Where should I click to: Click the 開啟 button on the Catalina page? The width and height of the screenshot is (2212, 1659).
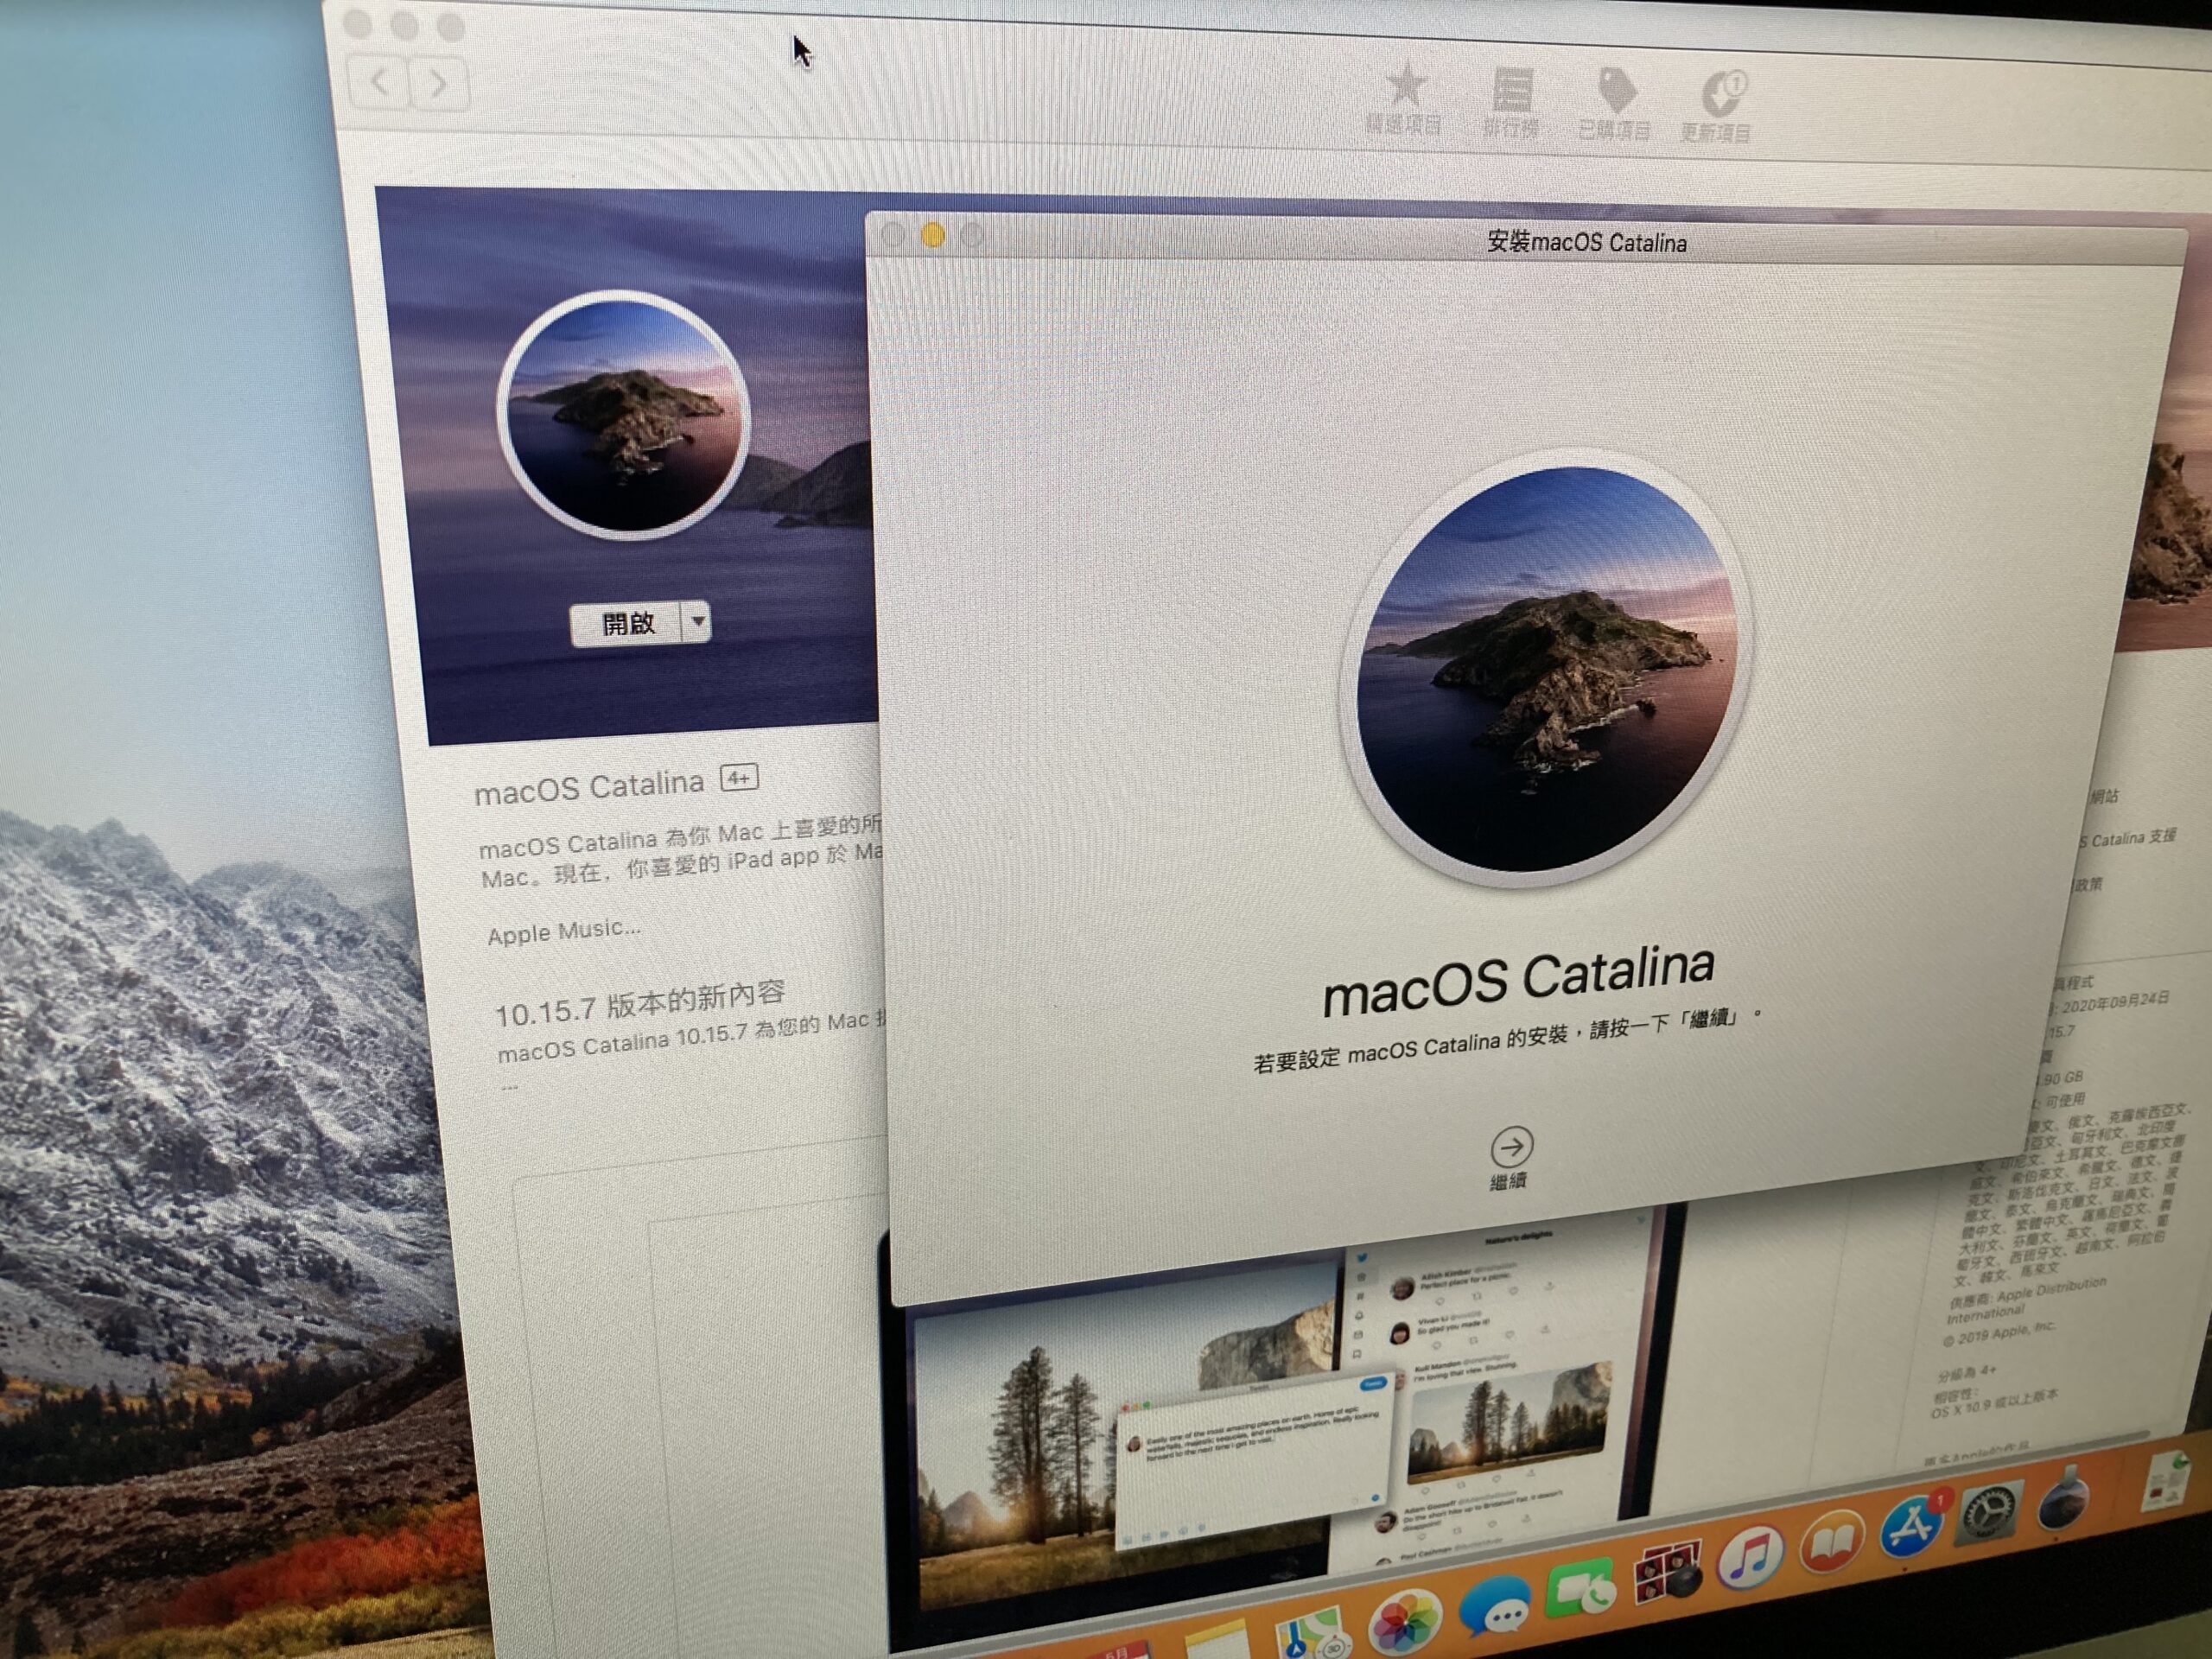click(627, 624)
